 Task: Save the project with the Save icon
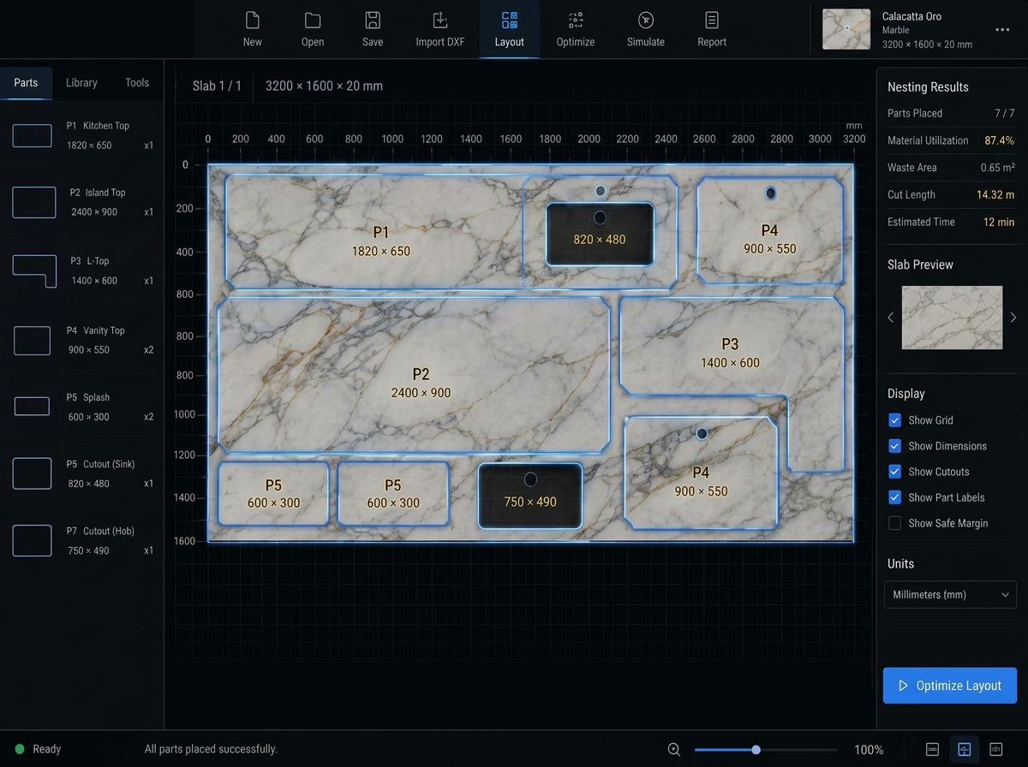click(x=373, y=21)
